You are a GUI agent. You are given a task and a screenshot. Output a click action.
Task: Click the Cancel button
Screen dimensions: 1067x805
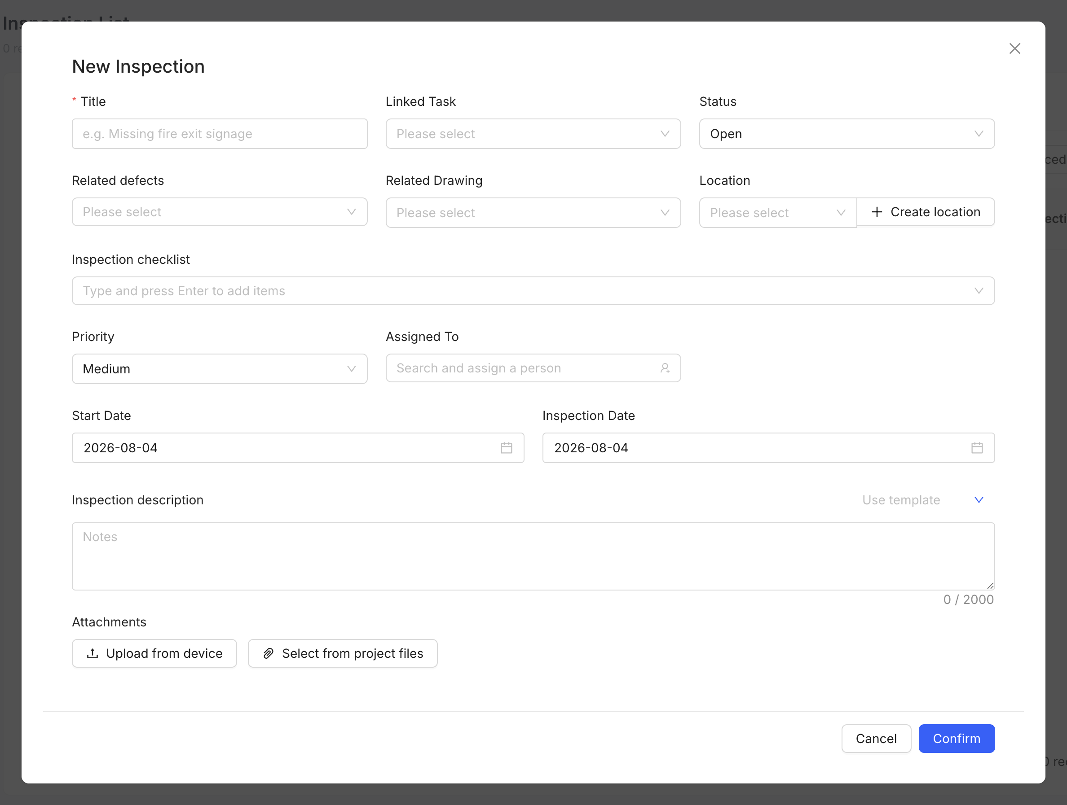click(876, 739)
